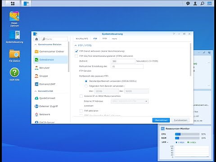
Task: Open Benutzer in the sidebar
Action: 51,68
